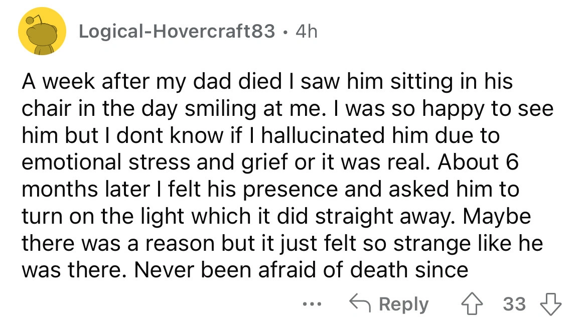
Task: Click the 4h timestamp
Action: [x=307, y=32]
